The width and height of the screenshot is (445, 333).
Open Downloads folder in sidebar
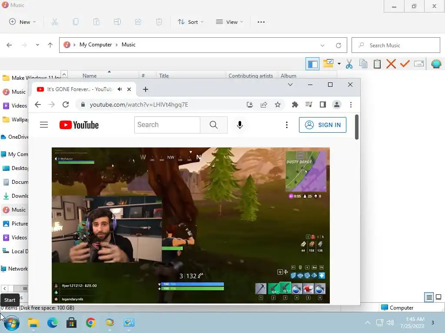(16, 196)
